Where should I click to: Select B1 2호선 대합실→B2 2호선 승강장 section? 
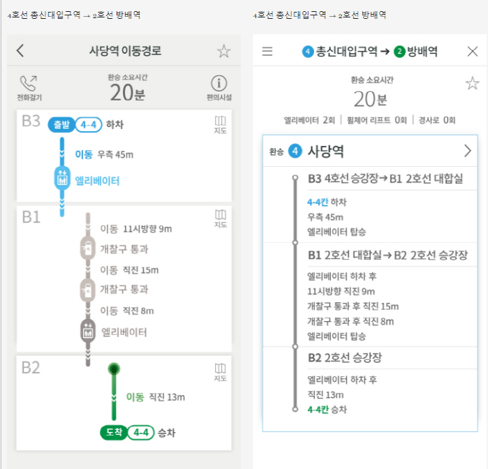point(387,255)
